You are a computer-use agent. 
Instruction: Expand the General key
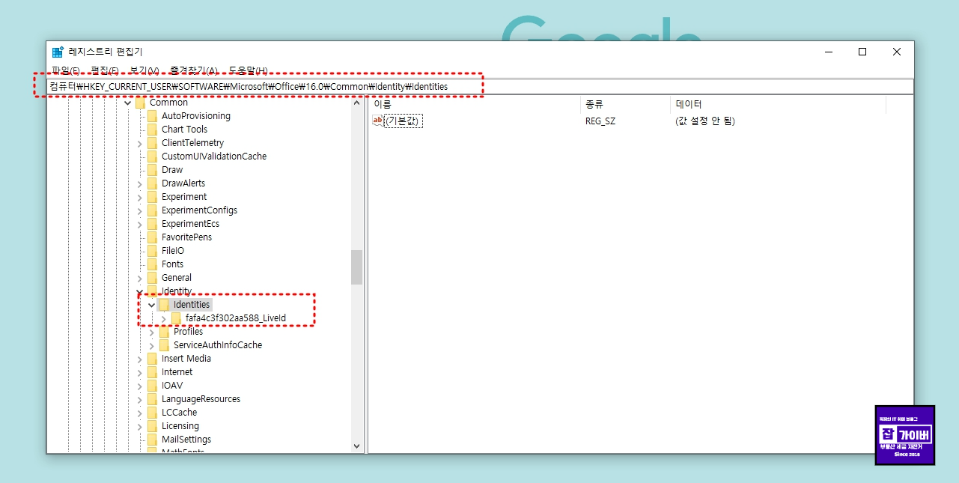pyautogui.click(x=139, y=278)
